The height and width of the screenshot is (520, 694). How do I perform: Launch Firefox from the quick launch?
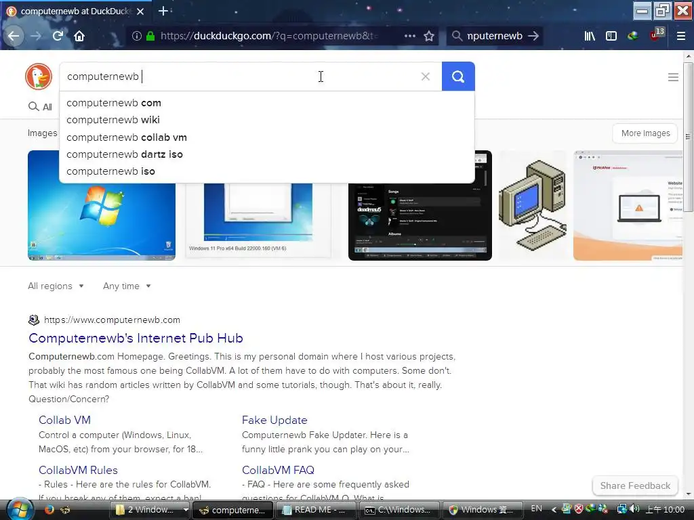[49, 509]
